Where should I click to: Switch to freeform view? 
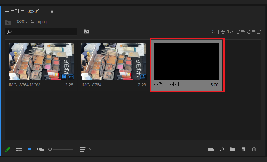(40, 149)
